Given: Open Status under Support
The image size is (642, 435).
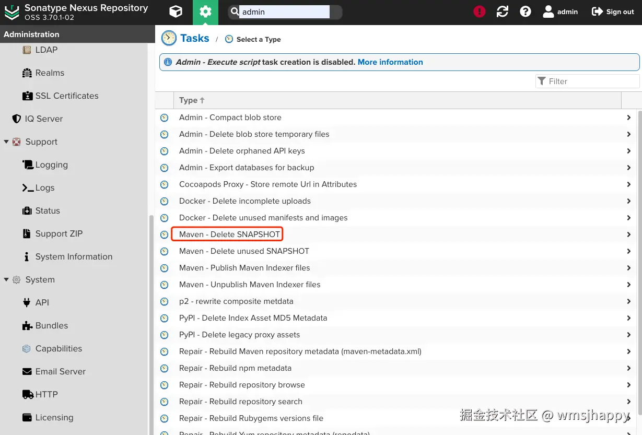Looking at the screenshot, I should coord(48,210).
